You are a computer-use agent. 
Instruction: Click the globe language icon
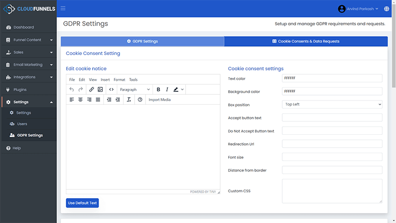(386, 8)
